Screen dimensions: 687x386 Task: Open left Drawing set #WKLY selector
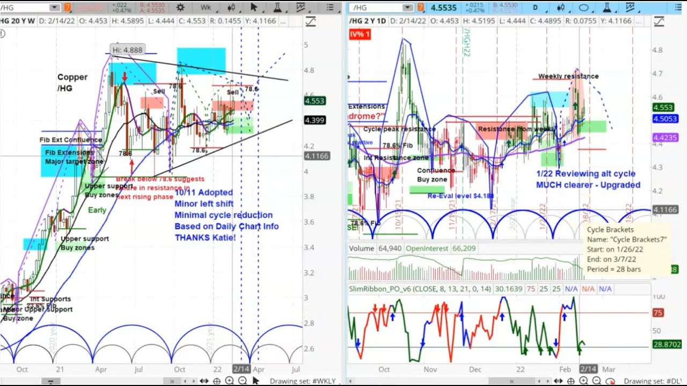coord(303,381)
